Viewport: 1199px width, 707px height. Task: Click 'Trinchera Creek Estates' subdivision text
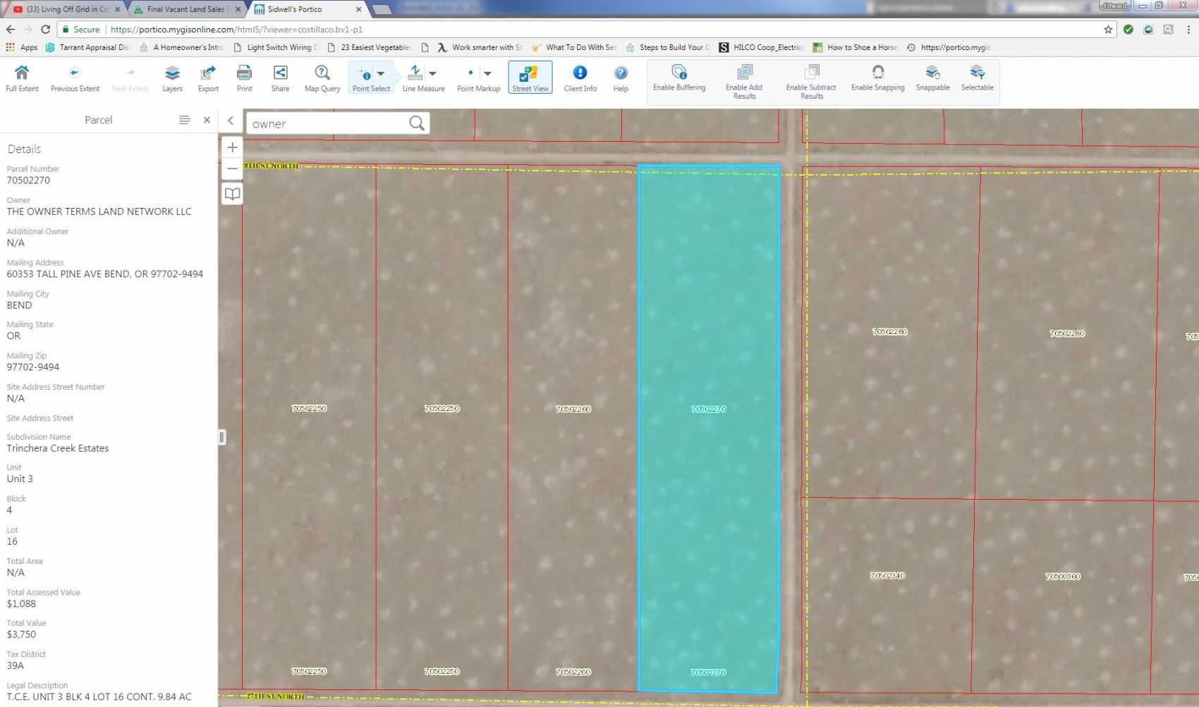[x=58, y=448]
